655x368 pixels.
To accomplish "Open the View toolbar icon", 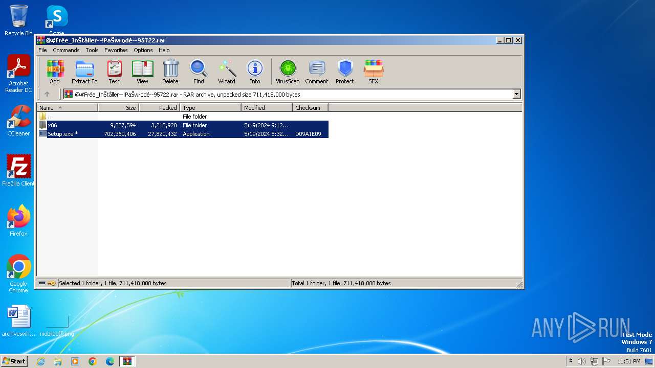I will (x=142, y=72).
